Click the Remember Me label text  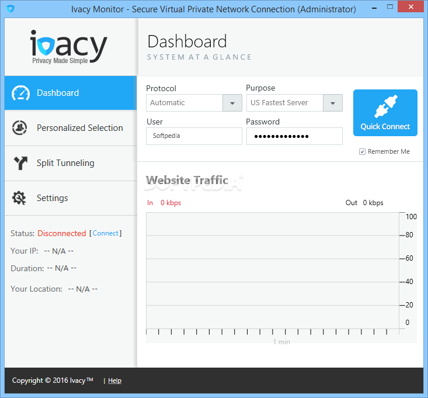[x=389, y=151]
